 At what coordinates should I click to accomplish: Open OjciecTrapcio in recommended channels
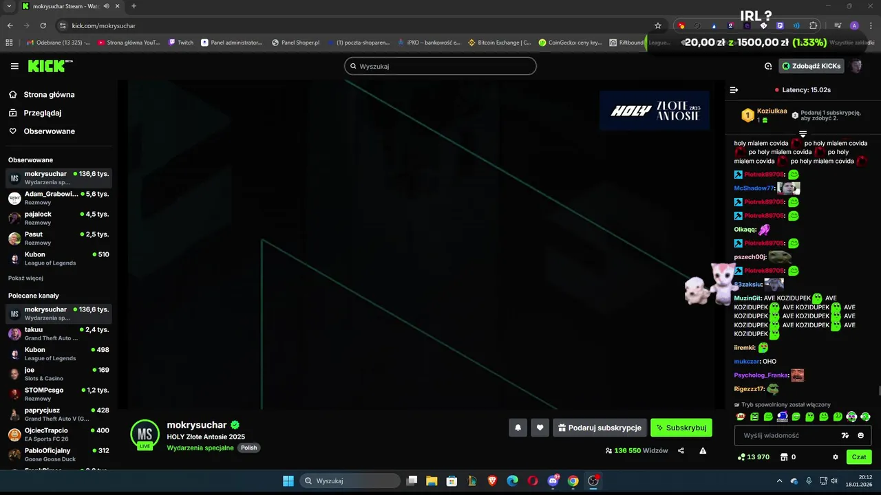59,434
